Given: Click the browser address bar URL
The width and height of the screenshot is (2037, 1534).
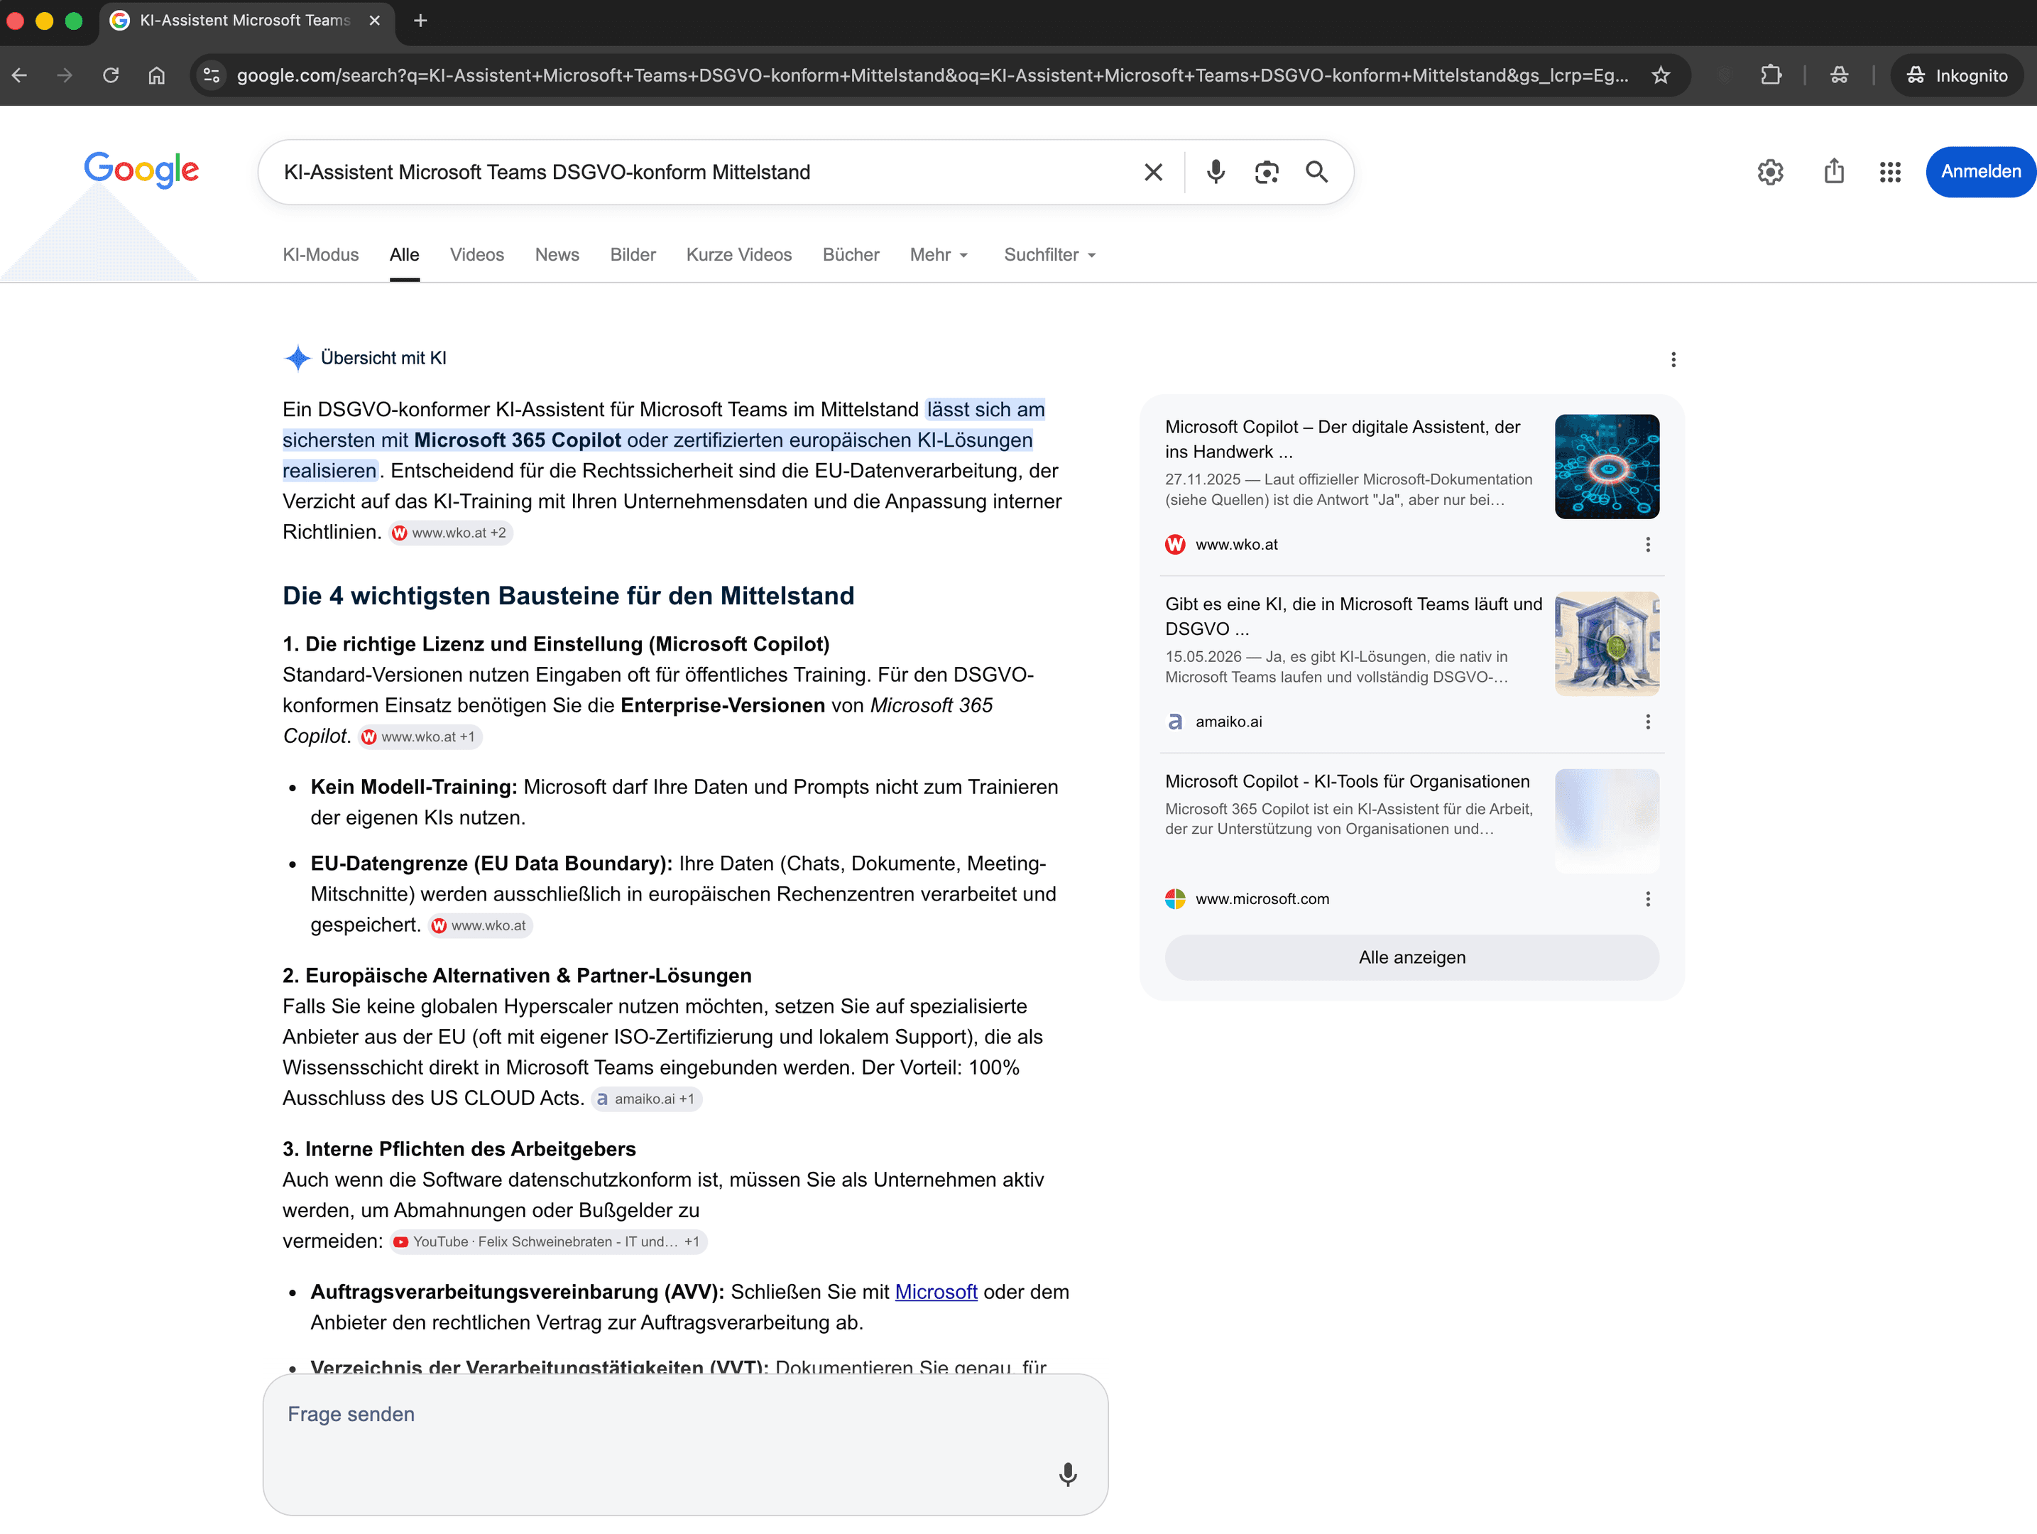Looking at the screenshot, I should point(932,75).
